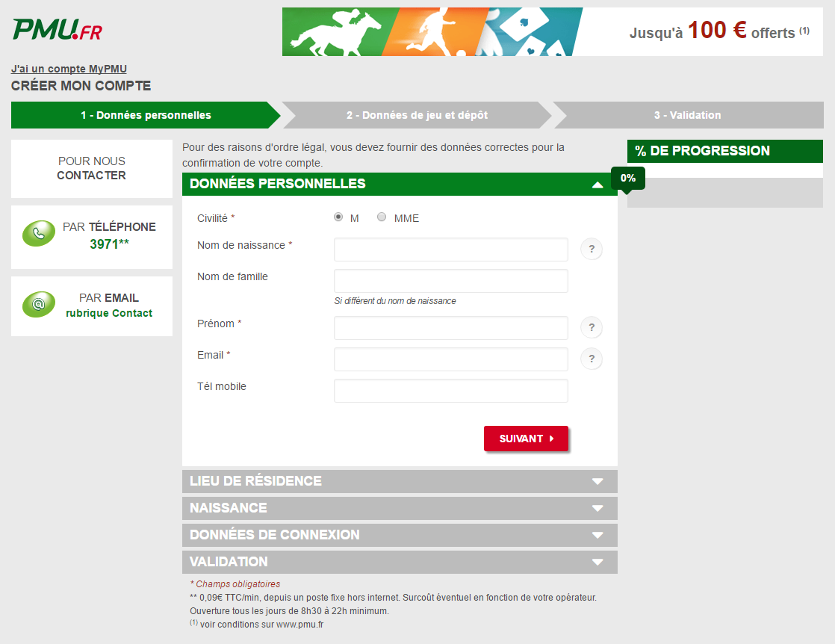Screen dimensions: 835x644
Task: Go to step 2 Données de jeu et dépôt
Action: click(417, 115)
